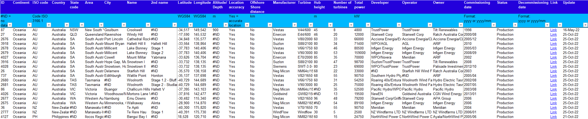This screenshot has height=119, width=588.
Task: Open the Link for Crookwell row
Action: 554,30
